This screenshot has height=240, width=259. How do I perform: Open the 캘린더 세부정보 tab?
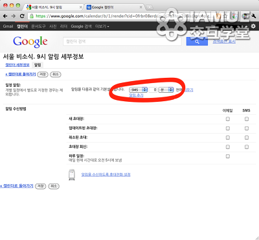coord(17,65)
